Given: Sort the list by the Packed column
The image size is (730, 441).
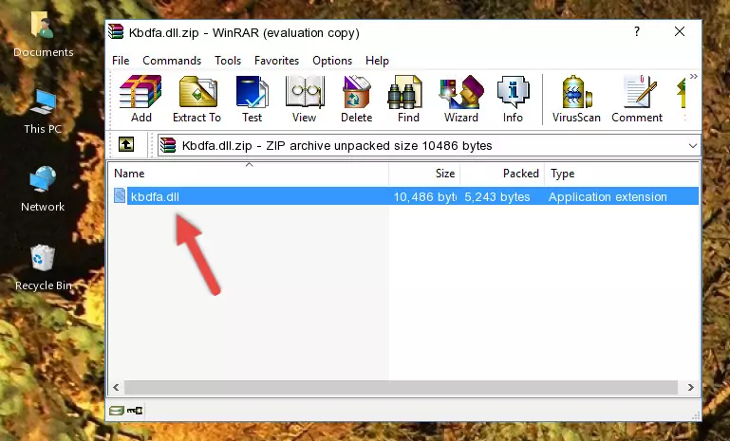Looking at the screenshot, I should point(502,174).
